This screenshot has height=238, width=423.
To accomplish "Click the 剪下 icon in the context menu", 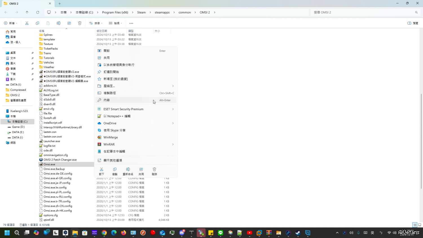I will 102,169.
